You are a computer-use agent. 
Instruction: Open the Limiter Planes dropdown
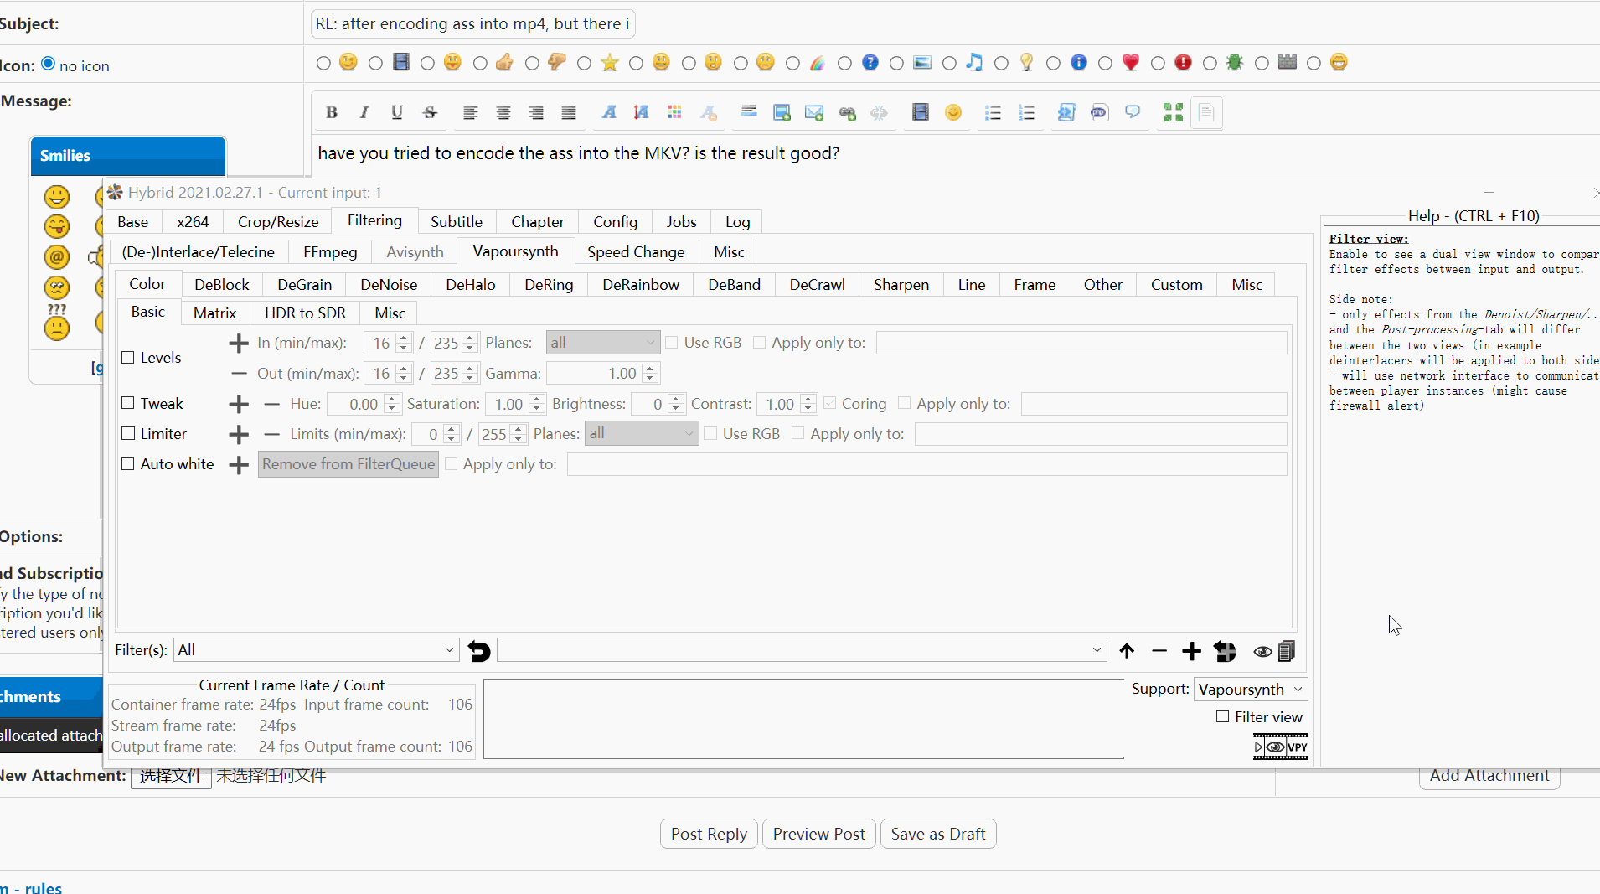point(642,434)
